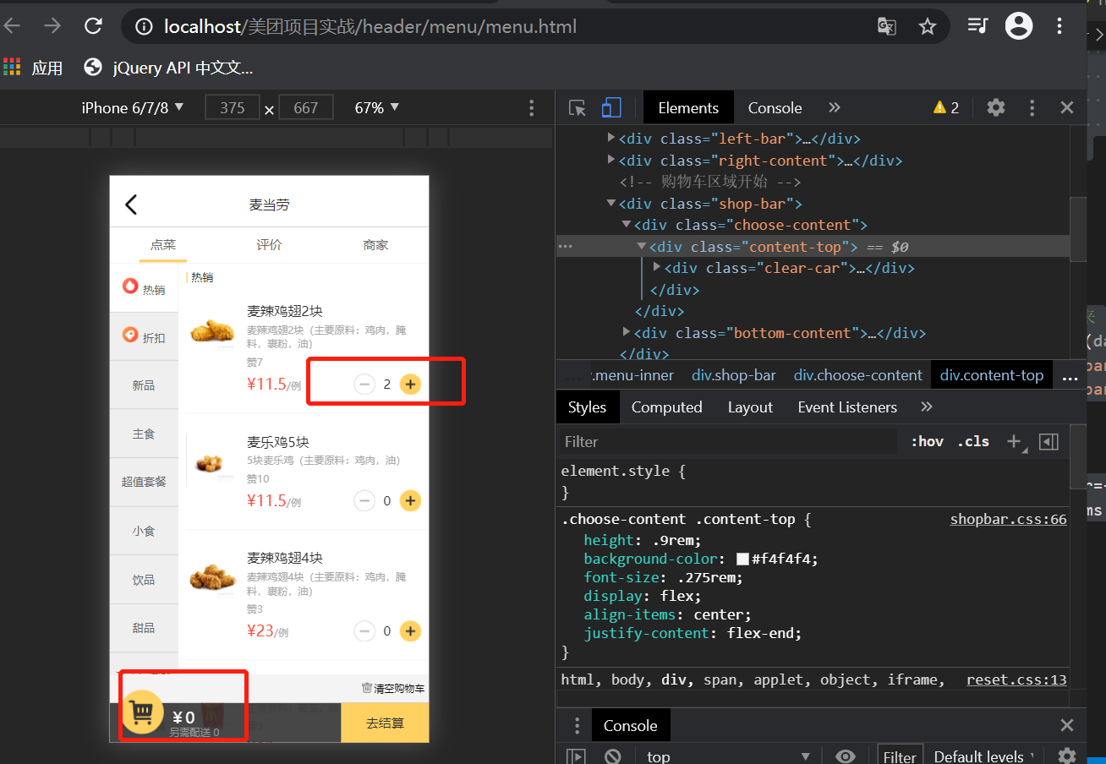
Task: Go forward with the browser arrow
Action: tap(52, 26)
